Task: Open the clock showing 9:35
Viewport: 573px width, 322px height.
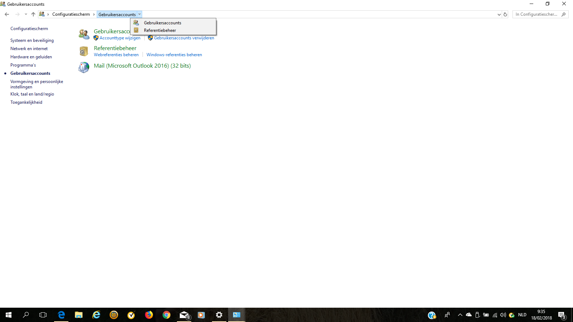Action: [541, 315]
